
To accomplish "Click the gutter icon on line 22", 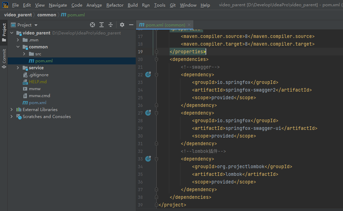I will coord(148,75).
